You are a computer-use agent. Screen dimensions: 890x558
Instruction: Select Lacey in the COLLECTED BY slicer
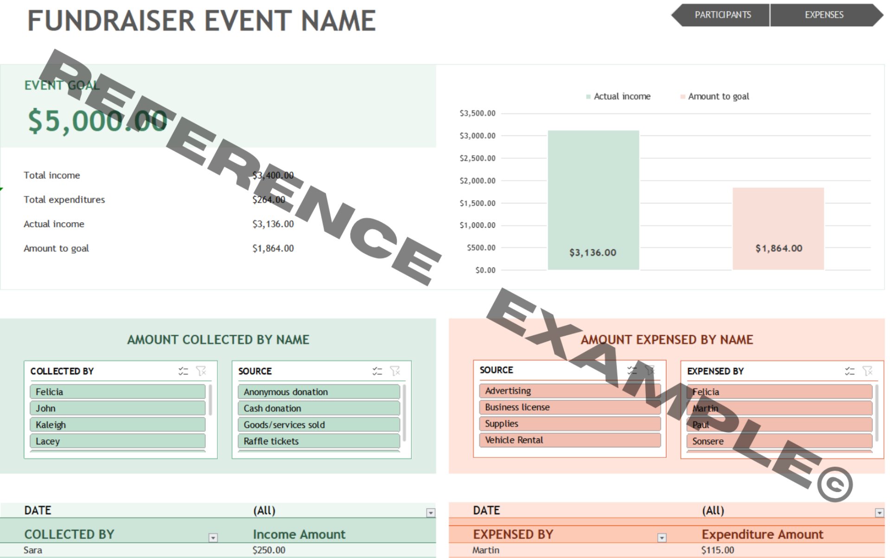pos(118,441)
